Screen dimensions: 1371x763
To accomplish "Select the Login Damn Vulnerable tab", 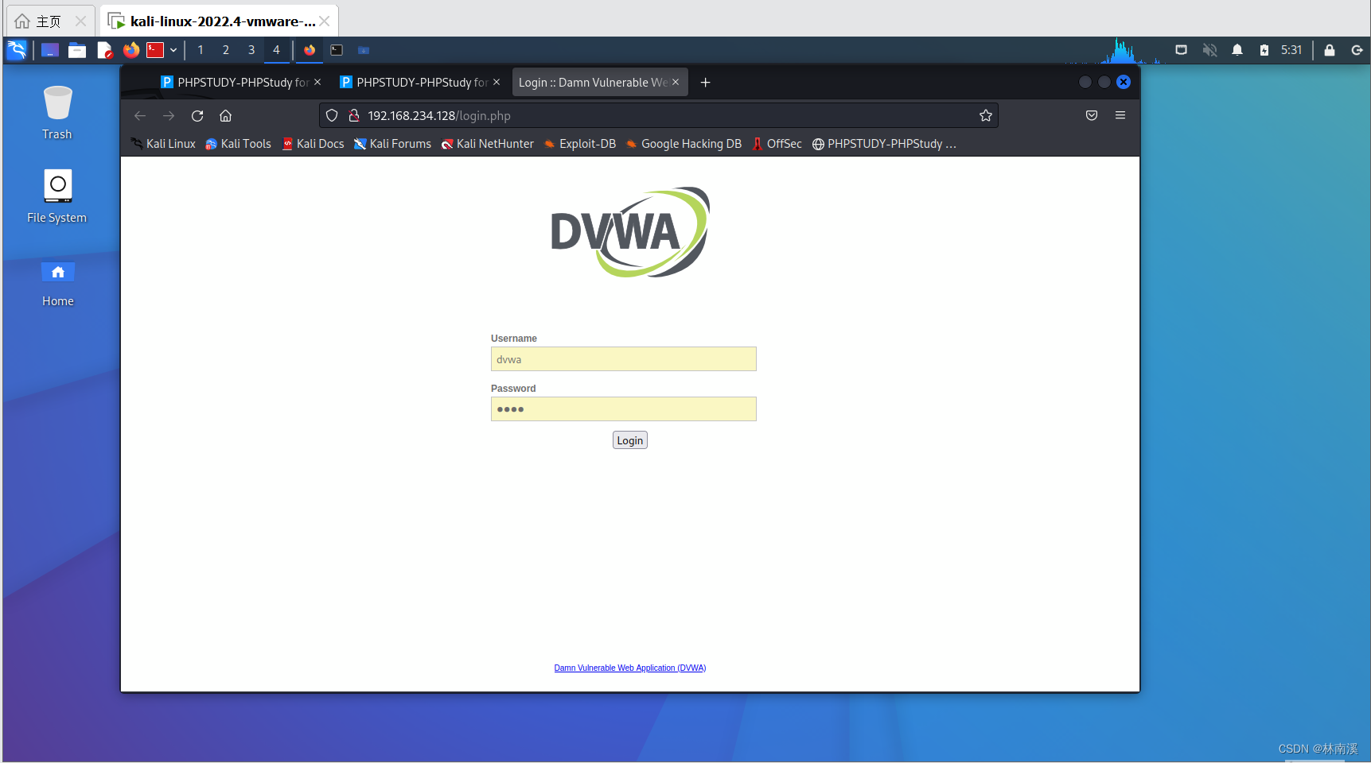I will (x=593, y=82).
